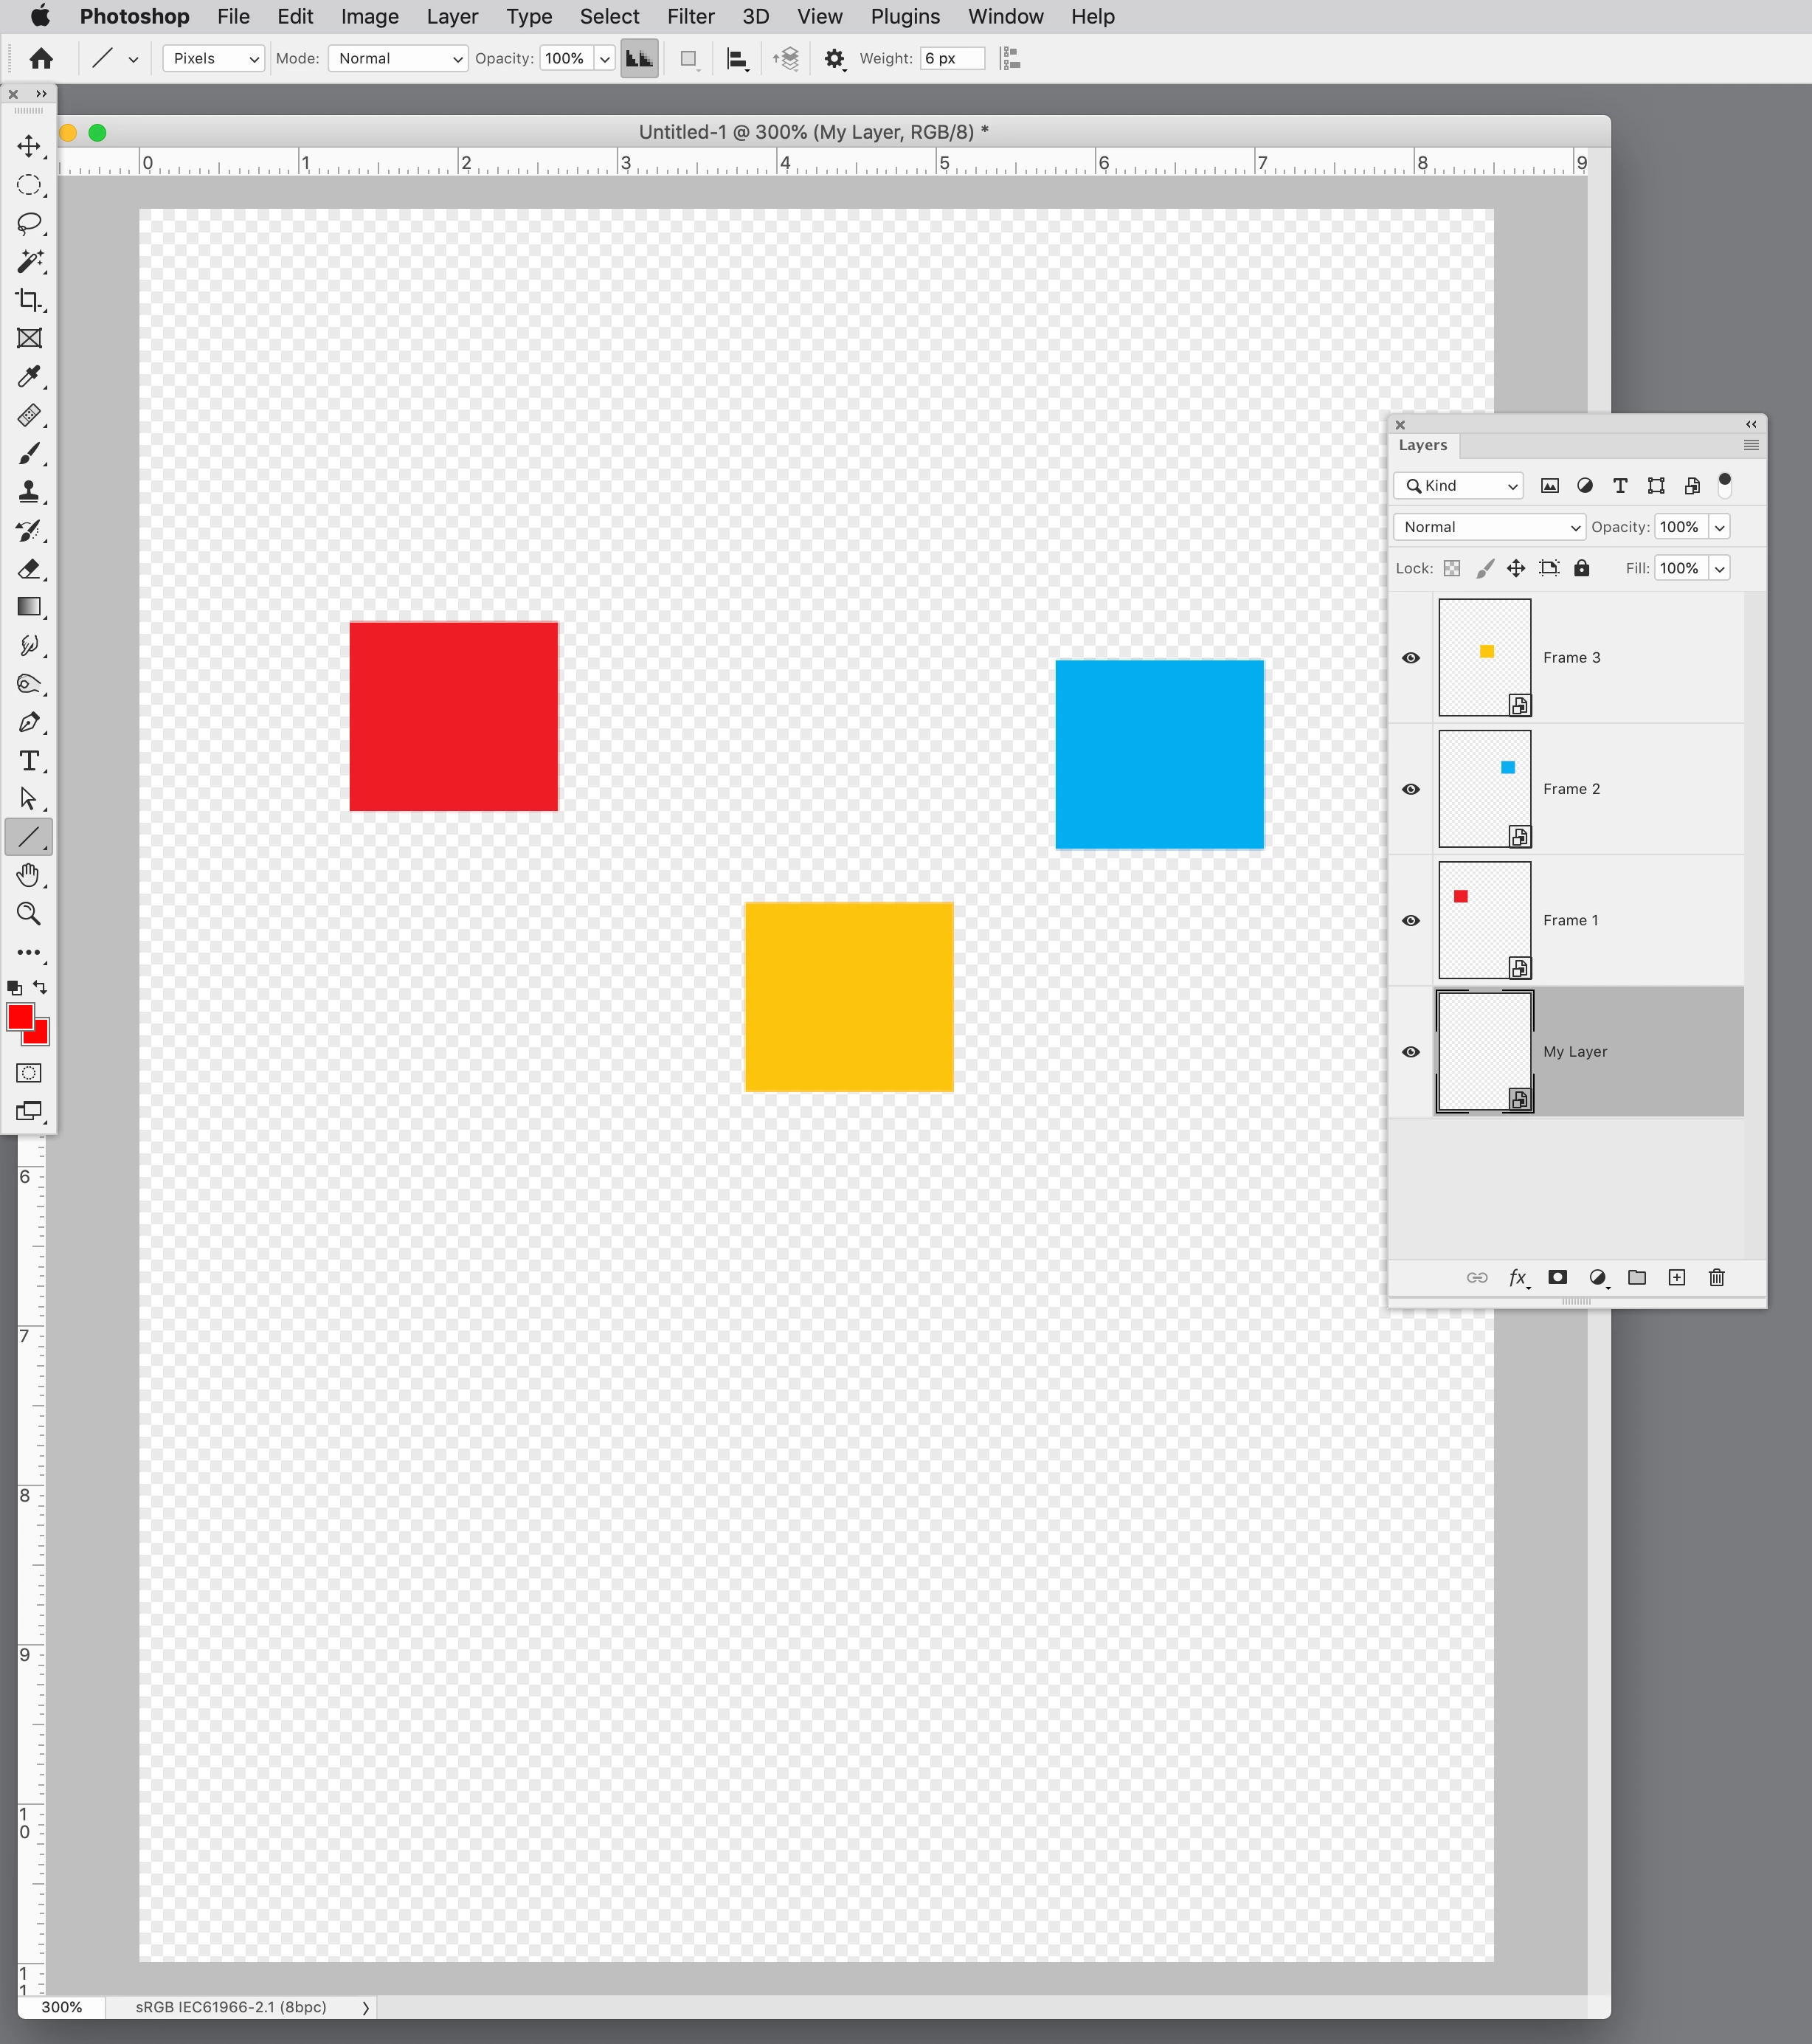Create a new layer with plus icon
Viewport: 1812px width, 2044px height.
tap(1677, 1277)
